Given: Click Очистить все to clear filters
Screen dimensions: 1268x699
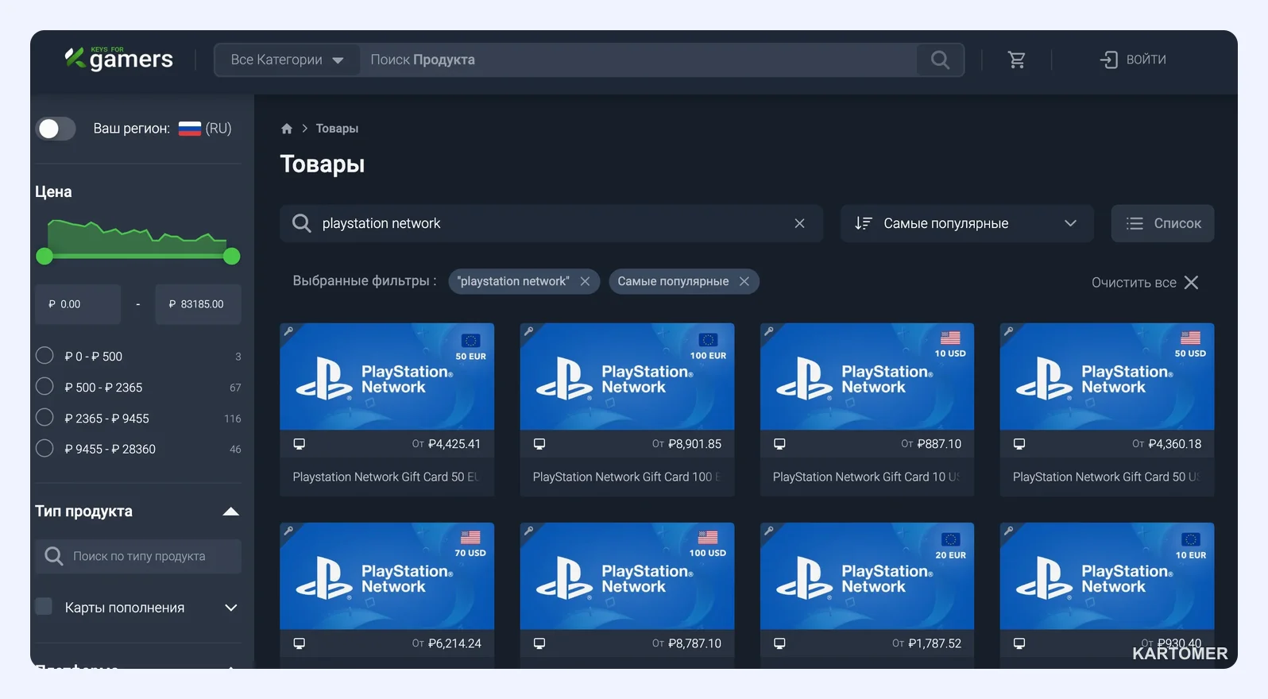Looking at the screenshot, I should [1145, 283].
